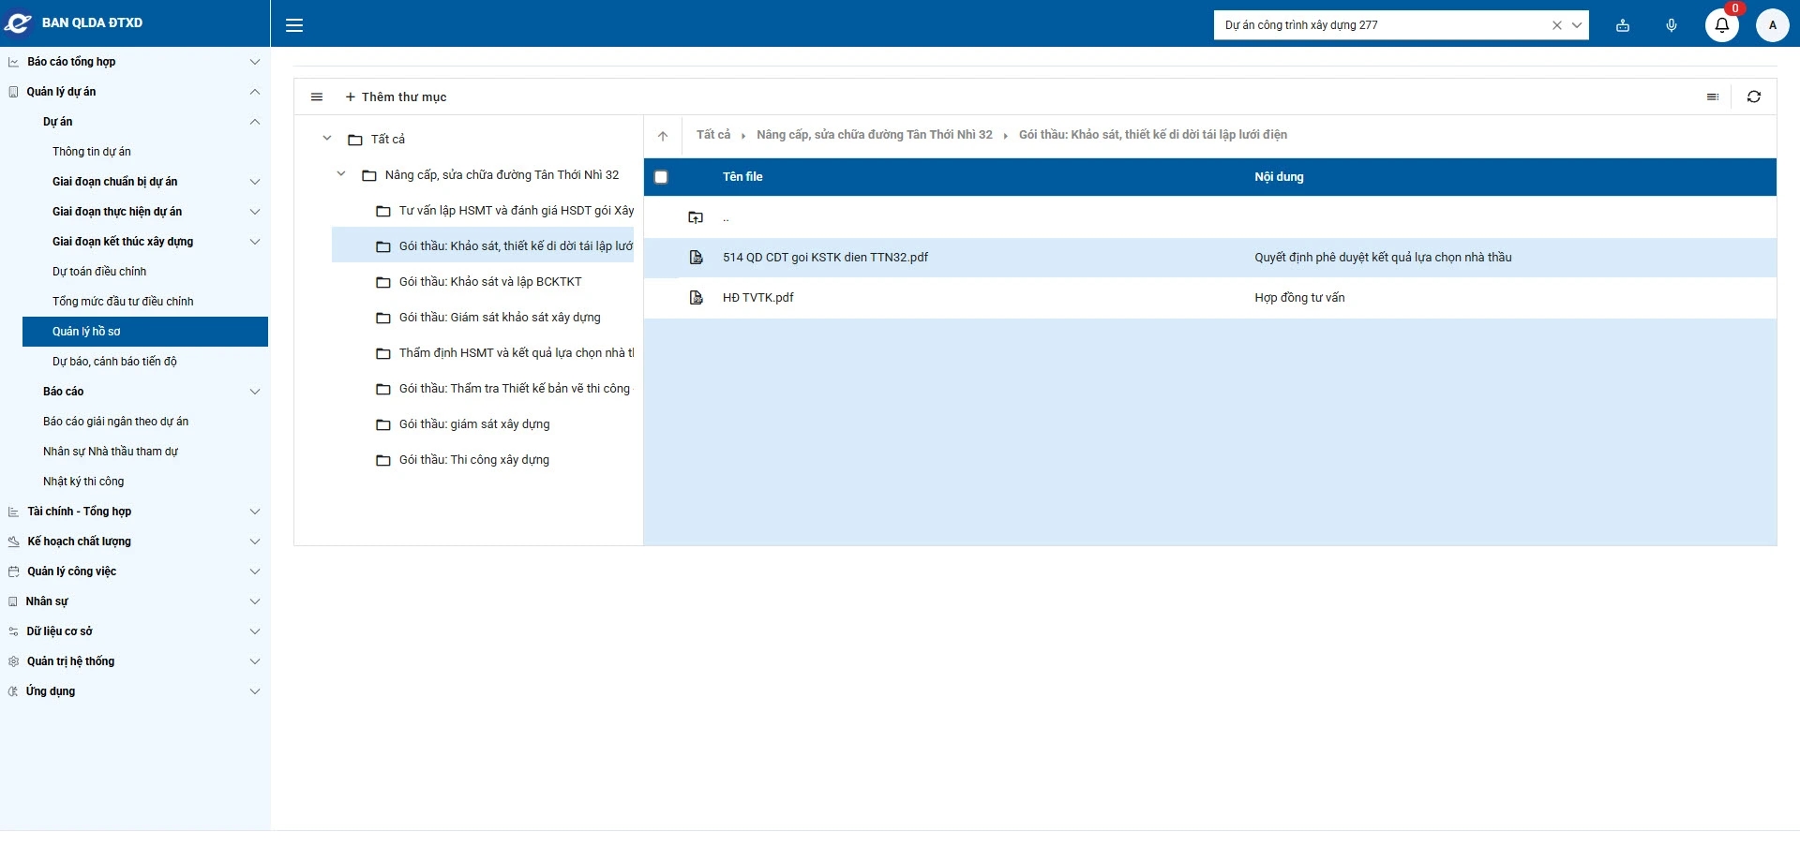This screenshot has width=1800, height=861.
Task: Open the user avatar A menu
Action: pos(1772,25)
